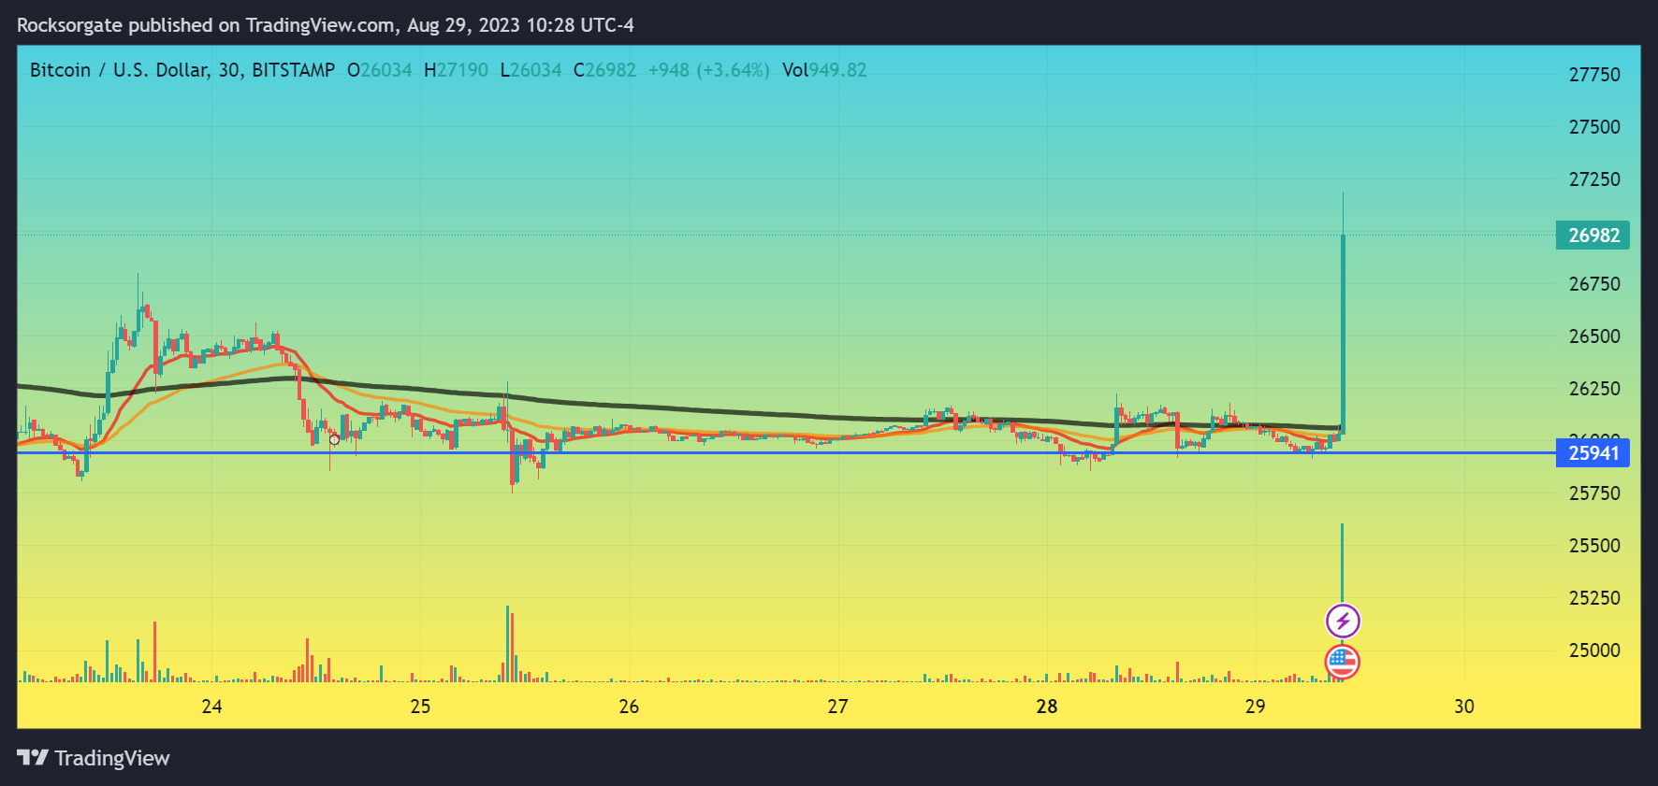Viewport: 1658px width, 786px height.
Task: Click the high value H27190
Action: tap(456, 70)
